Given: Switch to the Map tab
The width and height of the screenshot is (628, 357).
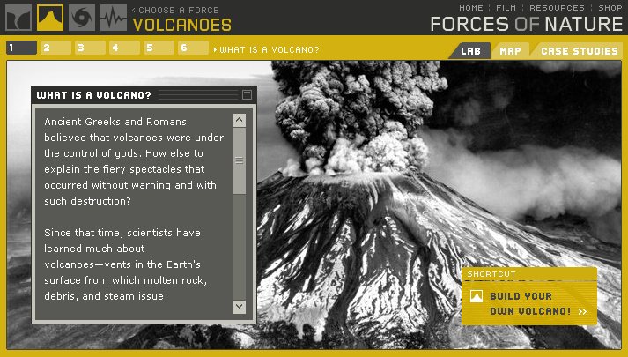Looking at the screenshot, I should pos(510,51).
